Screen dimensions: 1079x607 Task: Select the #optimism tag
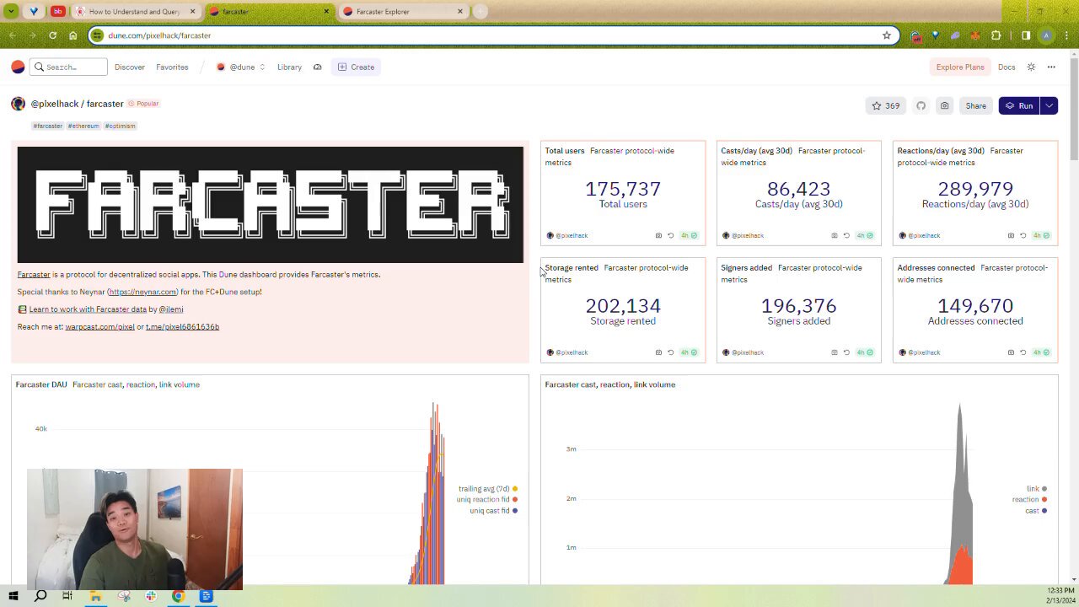pos(121,126)
